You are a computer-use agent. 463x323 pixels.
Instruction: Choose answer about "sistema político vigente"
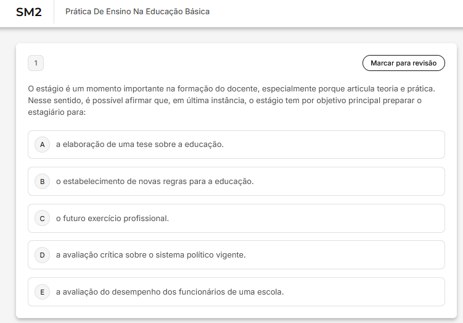[x=150, y=254]
